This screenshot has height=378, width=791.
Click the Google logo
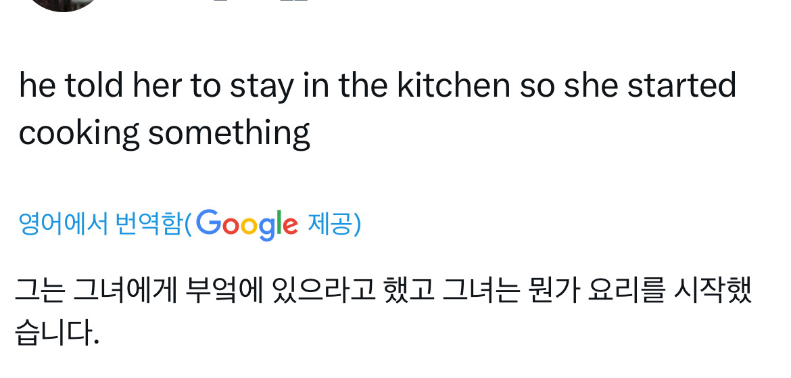247,225
